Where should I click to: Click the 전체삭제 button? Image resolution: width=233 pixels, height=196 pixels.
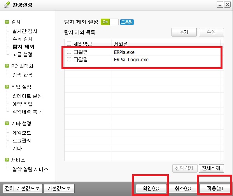tap(211, 168)
